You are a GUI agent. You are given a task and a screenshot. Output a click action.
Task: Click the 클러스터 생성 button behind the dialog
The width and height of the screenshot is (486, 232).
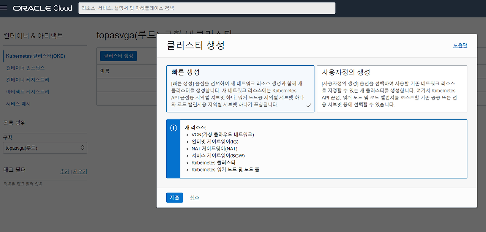(118, 55)
